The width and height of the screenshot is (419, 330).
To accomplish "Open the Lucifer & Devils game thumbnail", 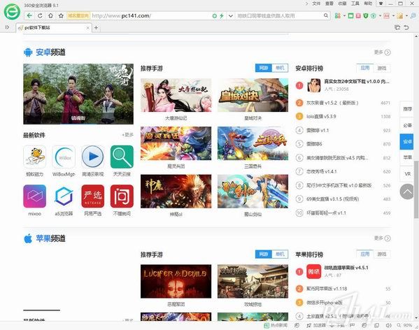I will click(176, 281).
